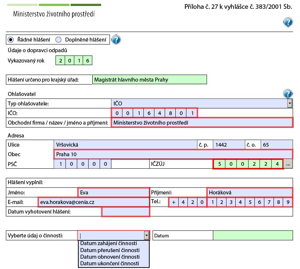Click the Datum vyhotovení hlášení field
The image size is (300, 269).
(126, 212)
